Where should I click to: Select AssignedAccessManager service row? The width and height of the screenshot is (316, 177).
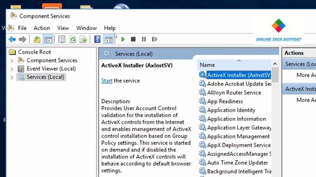coord(235,154)
